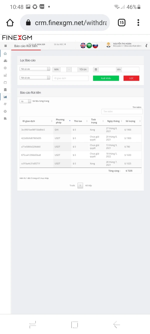Switch language using Russian flag
This screenshot has height=334, width=150.
click(95, 46)
